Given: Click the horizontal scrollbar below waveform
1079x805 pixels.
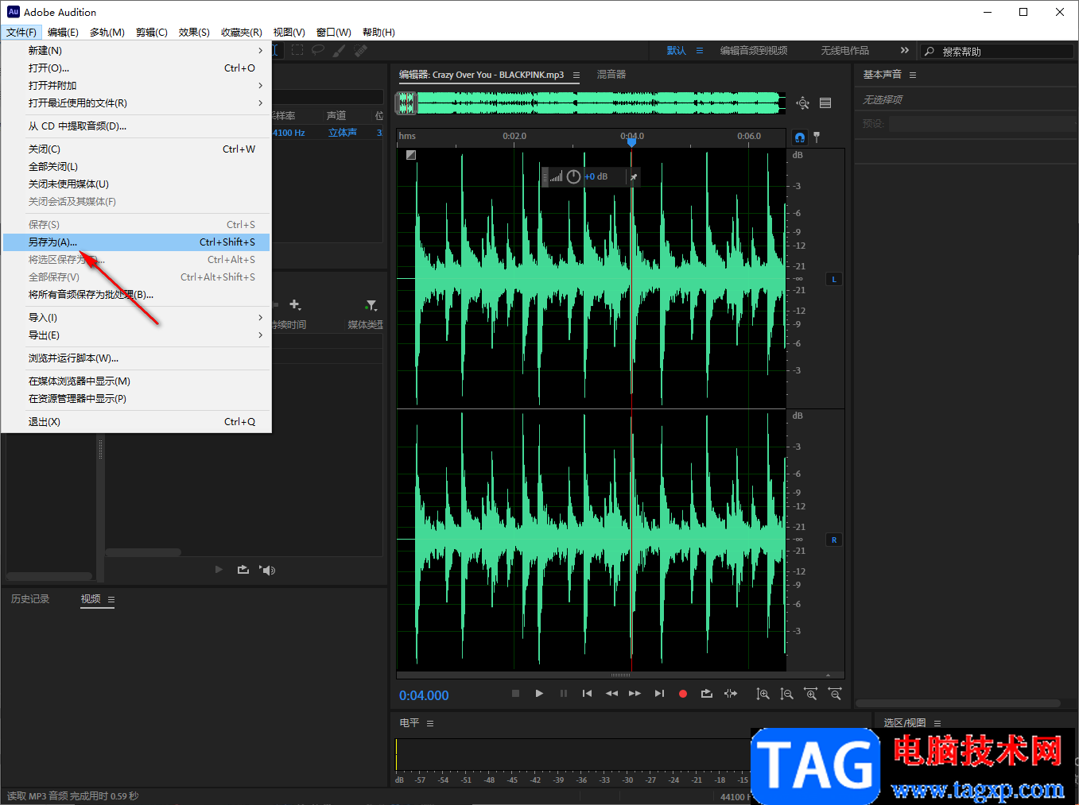Looking at the screenshot, I should (620, 675).
